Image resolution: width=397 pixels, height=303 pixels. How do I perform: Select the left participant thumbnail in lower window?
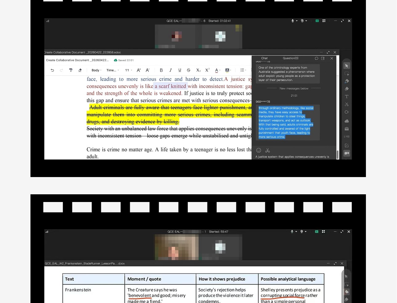177,247
